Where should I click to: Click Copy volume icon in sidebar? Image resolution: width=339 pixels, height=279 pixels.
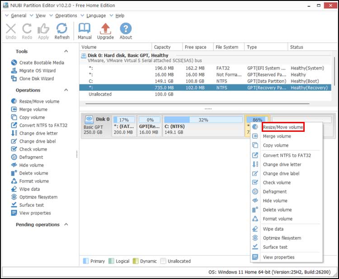tap(14, 117)
